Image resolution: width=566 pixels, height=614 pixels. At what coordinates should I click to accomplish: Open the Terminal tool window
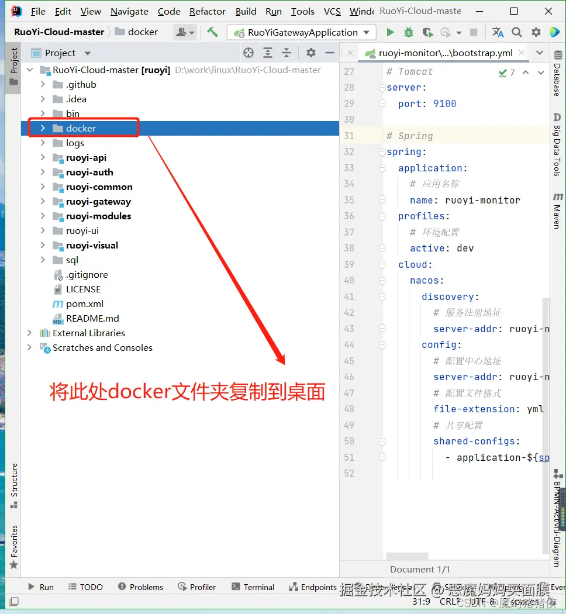(253, 587)
